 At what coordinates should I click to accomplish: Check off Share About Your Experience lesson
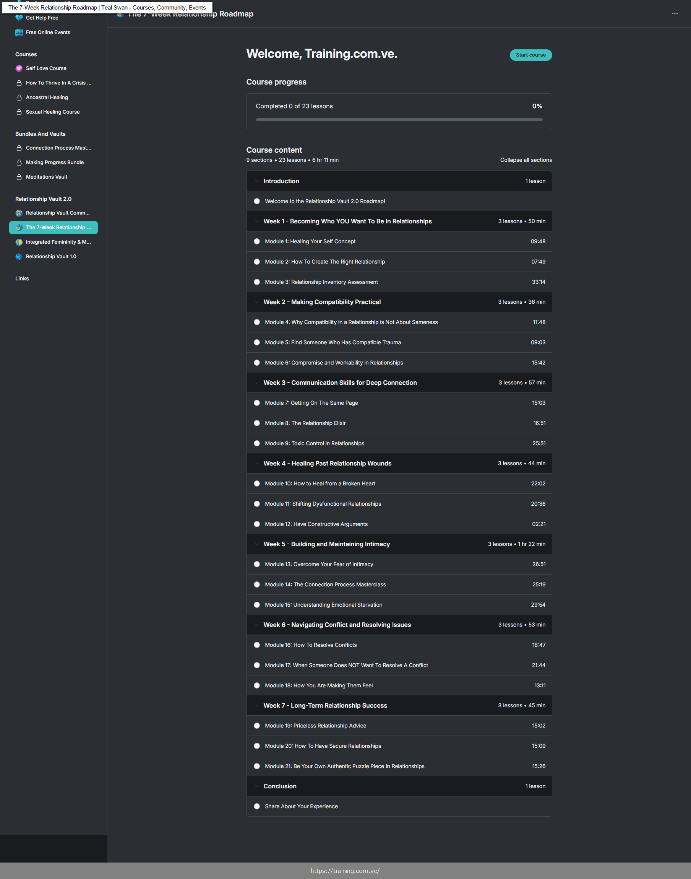point(256,806)
